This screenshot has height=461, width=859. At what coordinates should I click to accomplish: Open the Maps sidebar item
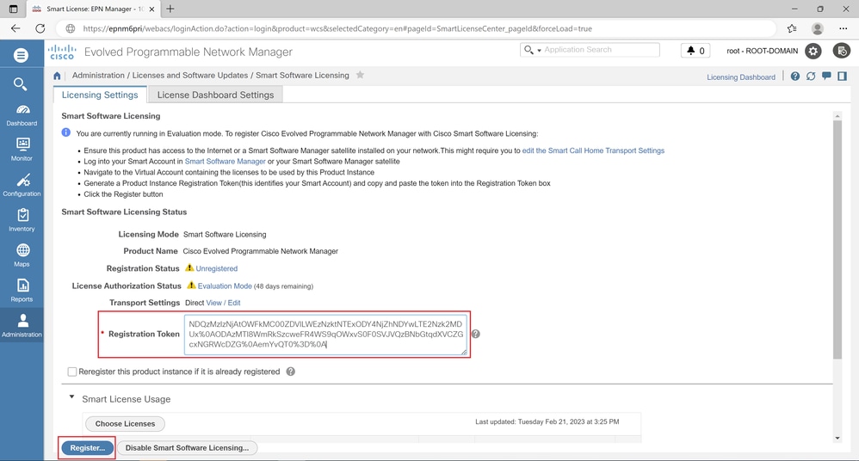coord(22,255)
